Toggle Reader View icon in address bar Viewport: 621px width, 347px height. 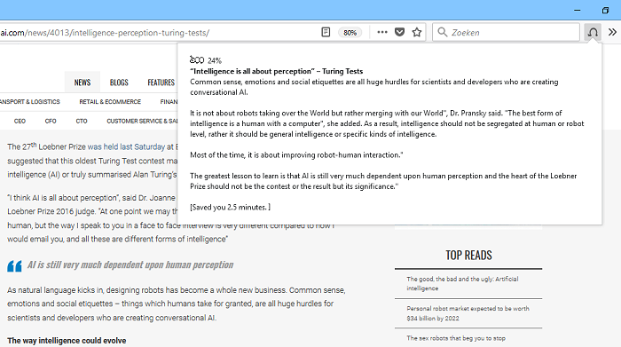[326, 32]
